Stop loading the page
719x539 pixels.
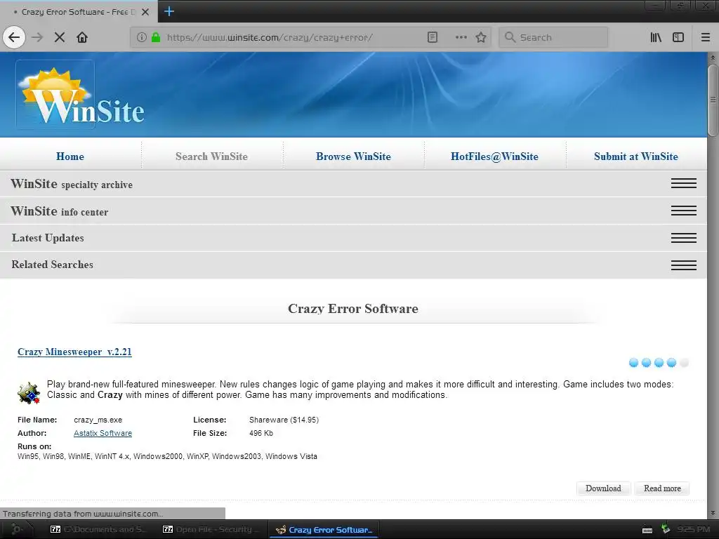click(60, 37)
